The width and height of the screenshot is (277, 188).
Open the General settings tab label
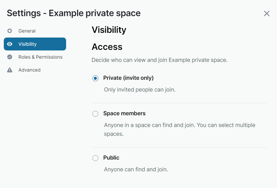(27, 31)
